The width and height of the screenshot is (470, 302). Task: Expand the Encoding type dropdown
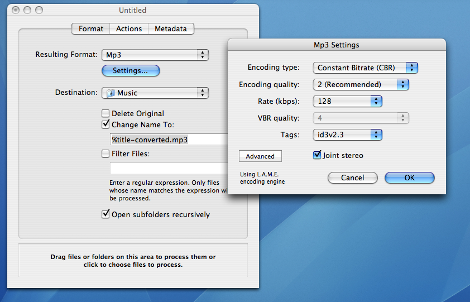point(365,68)
